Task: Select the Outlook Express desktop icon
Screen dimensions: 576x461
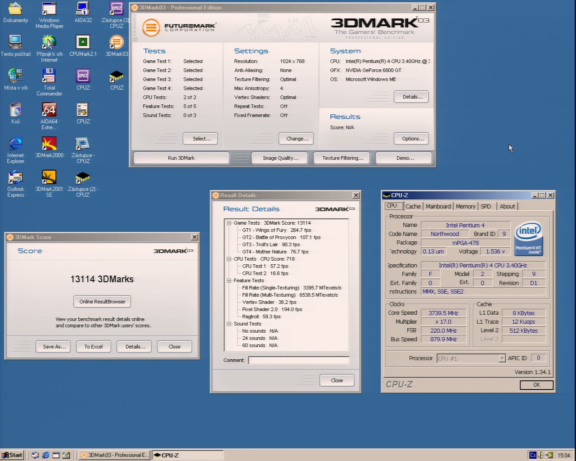Action: coord(15,184)
